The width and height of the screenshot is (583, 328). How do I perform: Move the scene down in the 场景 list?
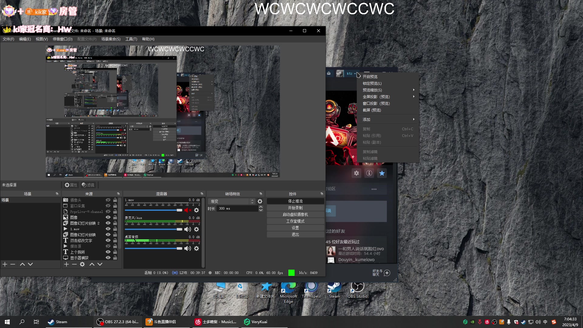coord(30,264)
